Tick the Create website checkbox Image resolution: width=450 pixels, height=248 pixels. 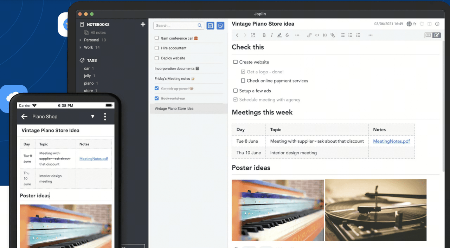pyautogui.click(x=236, y=62)
